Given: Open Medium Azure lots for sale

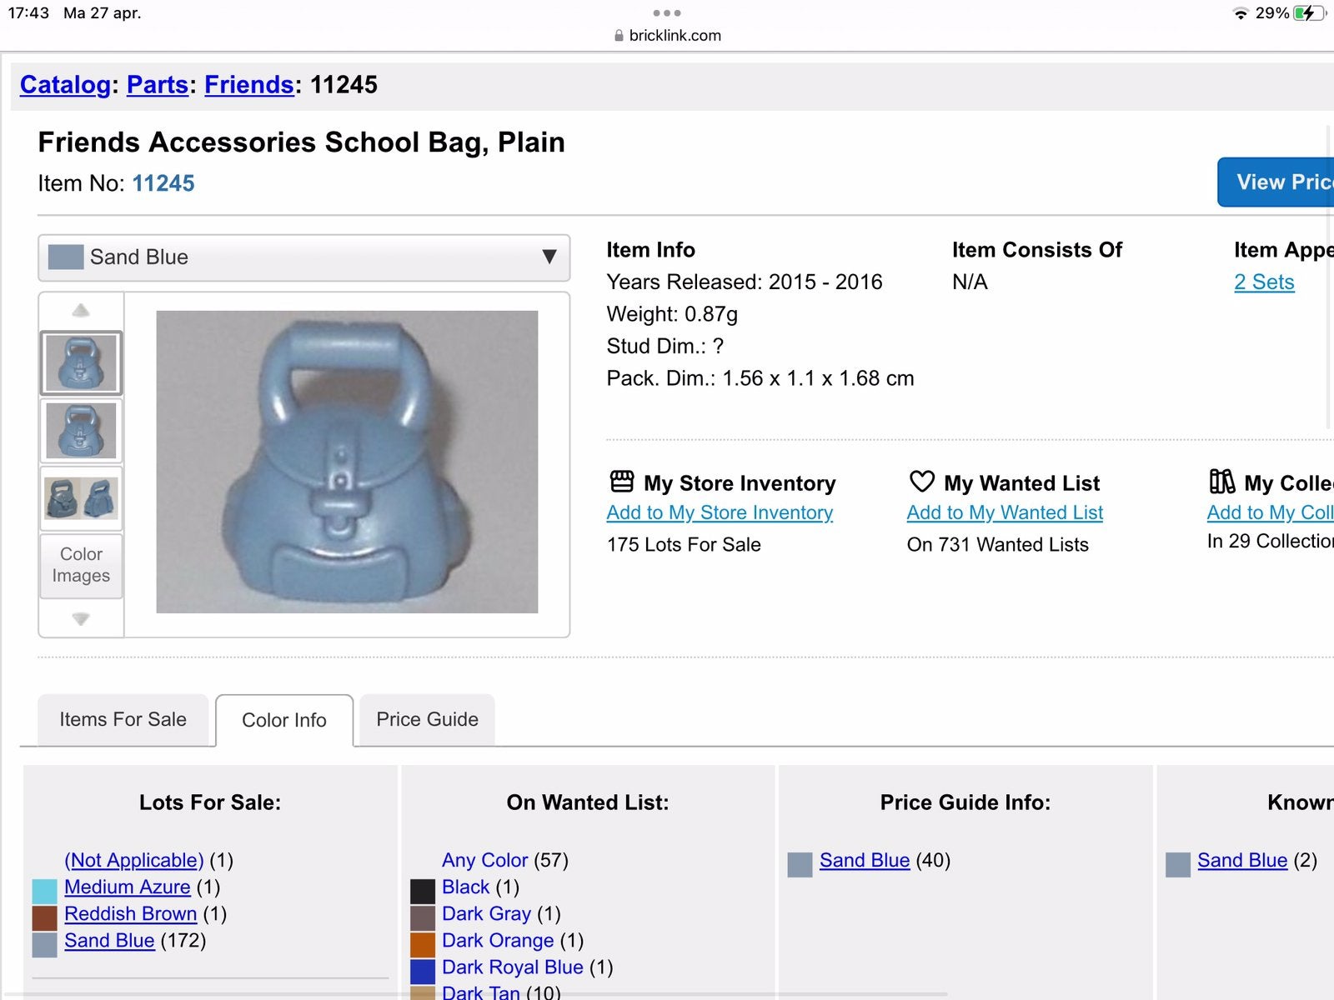Looking at the screenshot, I should [128, 887].
